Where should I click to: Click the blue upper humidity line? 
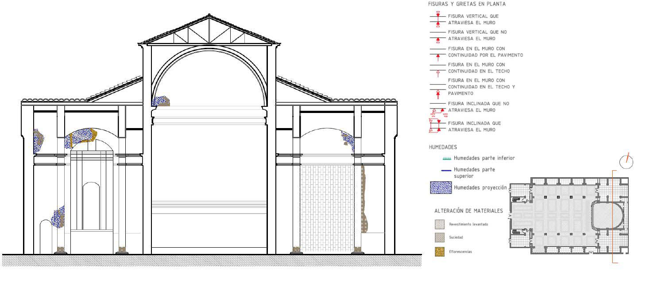(446, 170)
